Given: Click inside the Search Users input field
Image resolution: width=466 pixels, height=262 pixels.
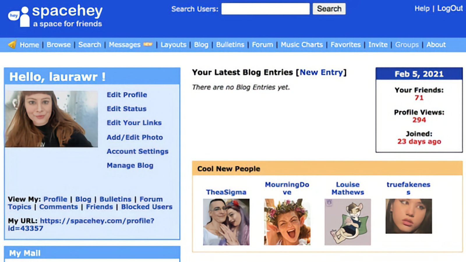Looking at the screenshot, I should 265,9.
